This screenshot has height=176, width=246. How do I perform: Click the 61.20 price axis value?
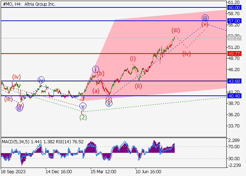pyautogui.click(x=234, y=2)
